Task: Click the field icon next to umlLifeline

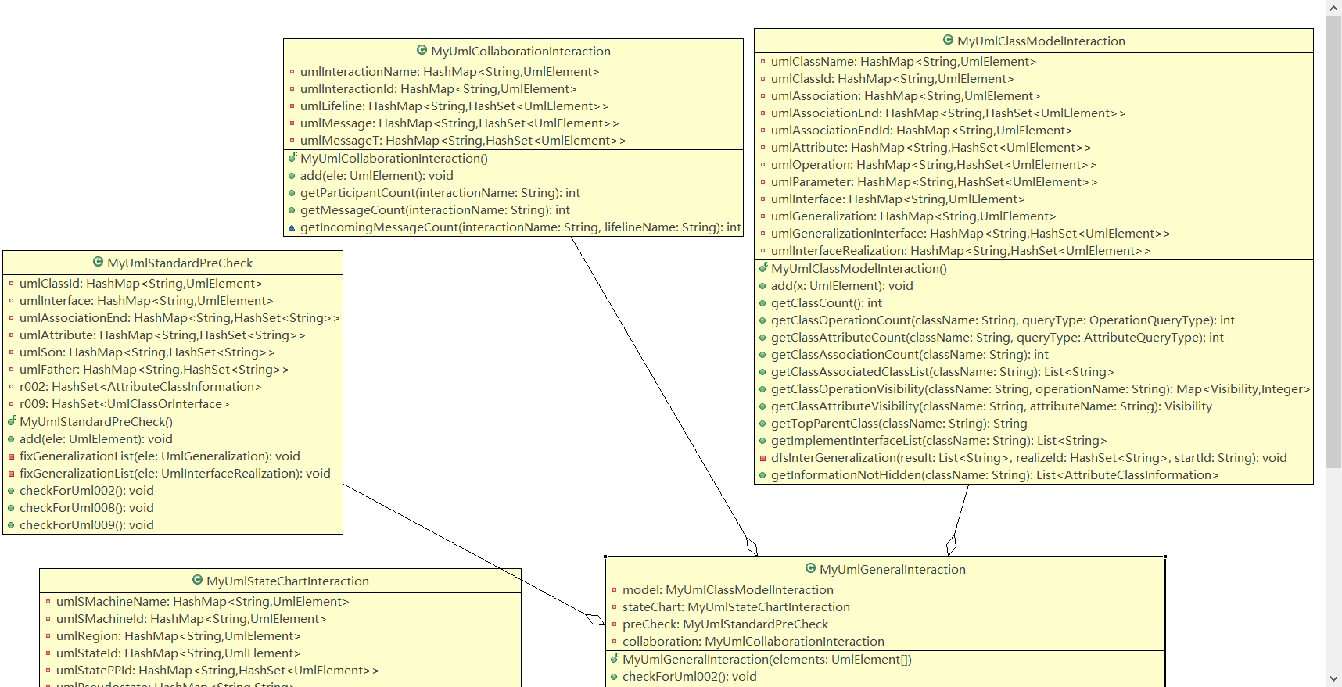Action: (292, 106)
